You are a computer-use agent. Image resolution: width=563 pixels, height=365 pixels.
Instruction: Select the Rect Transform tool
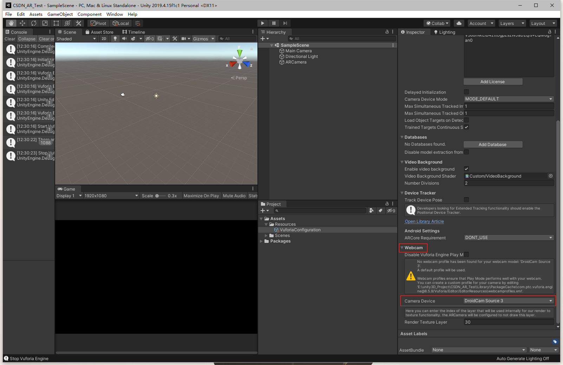point(56,23)
